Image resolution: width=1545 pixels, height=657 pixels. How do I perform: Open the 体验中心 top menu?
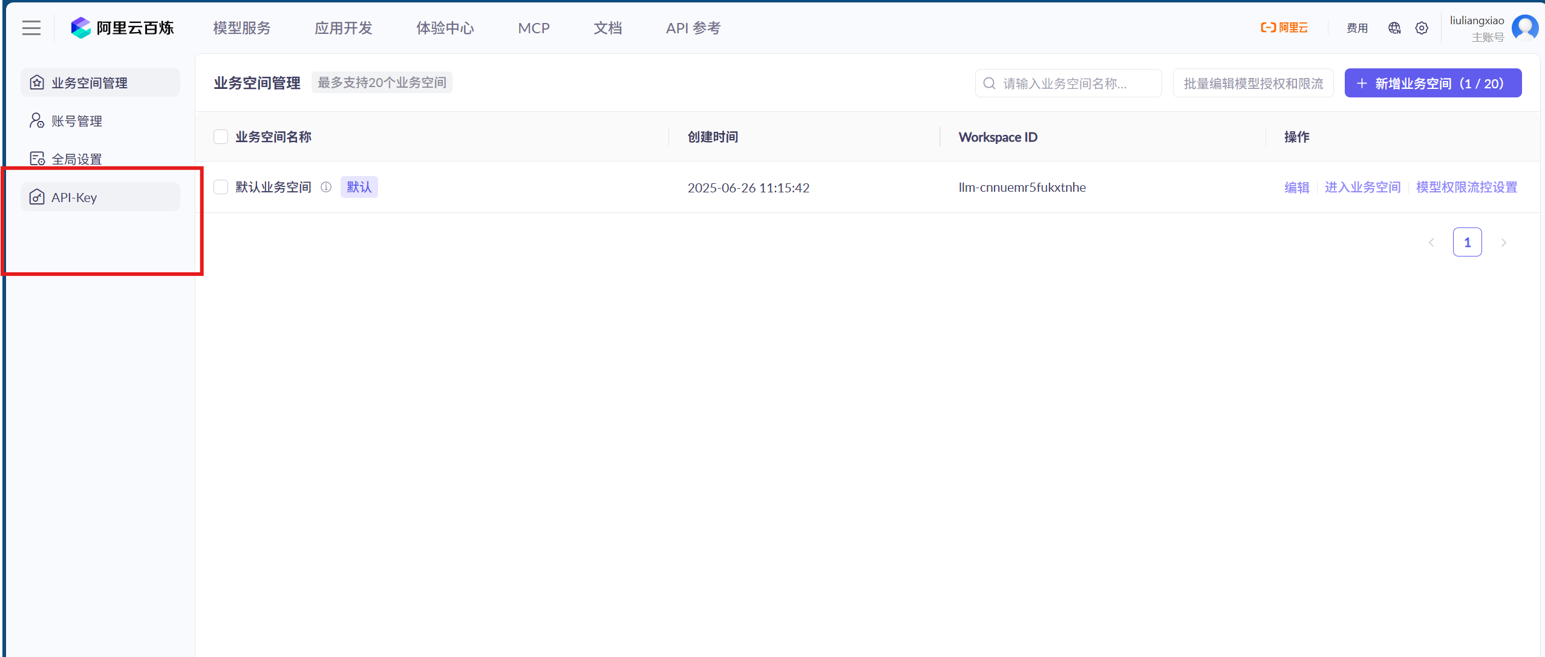click(445, 28)
